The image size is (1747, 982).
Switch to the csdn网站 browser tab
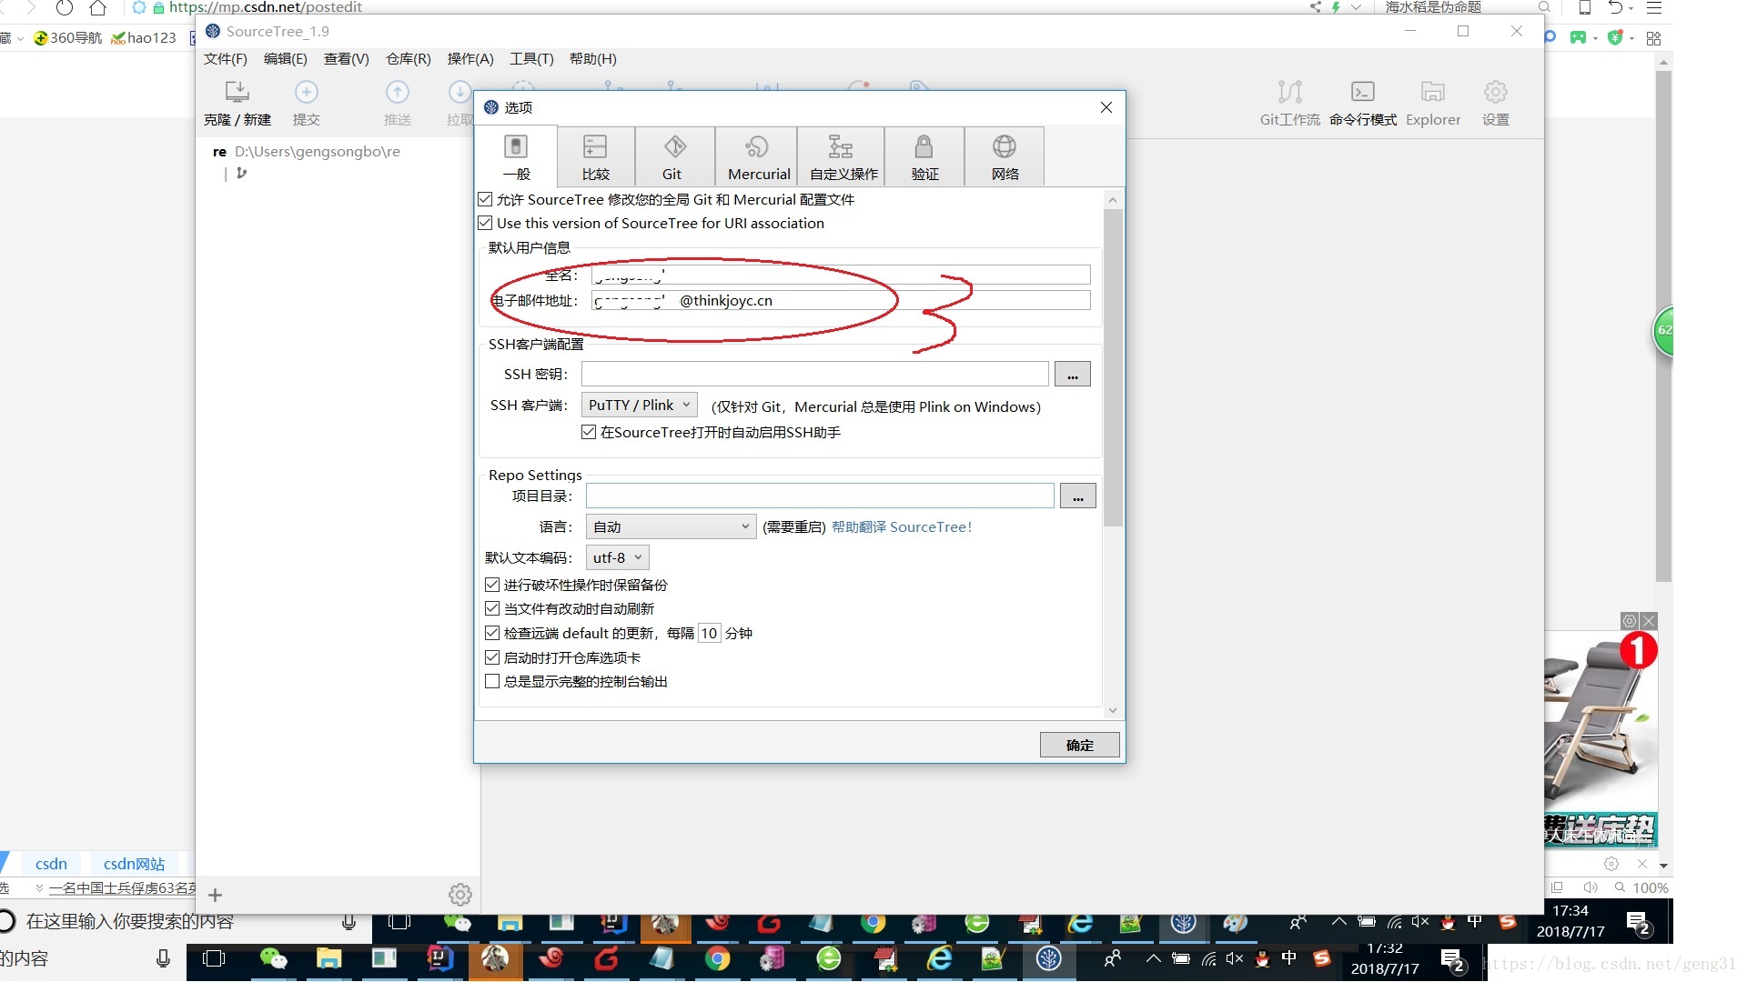point(134,864)
